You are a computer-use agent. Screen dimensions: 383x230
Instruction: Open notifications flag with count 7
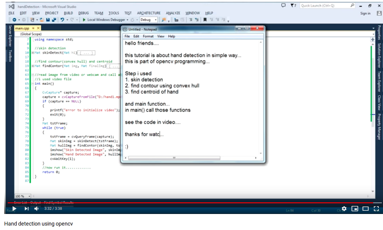293,5
